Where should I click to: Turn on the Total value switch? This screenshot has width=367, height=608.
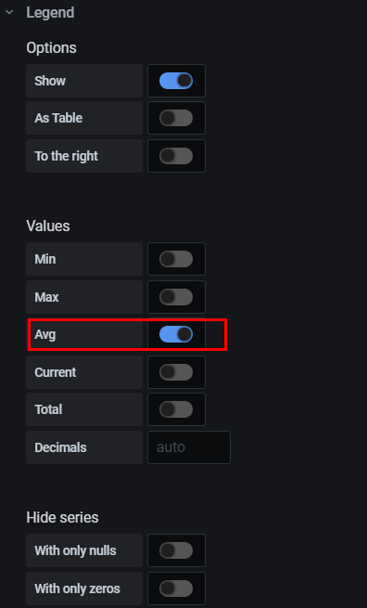(x=176, y=409)
